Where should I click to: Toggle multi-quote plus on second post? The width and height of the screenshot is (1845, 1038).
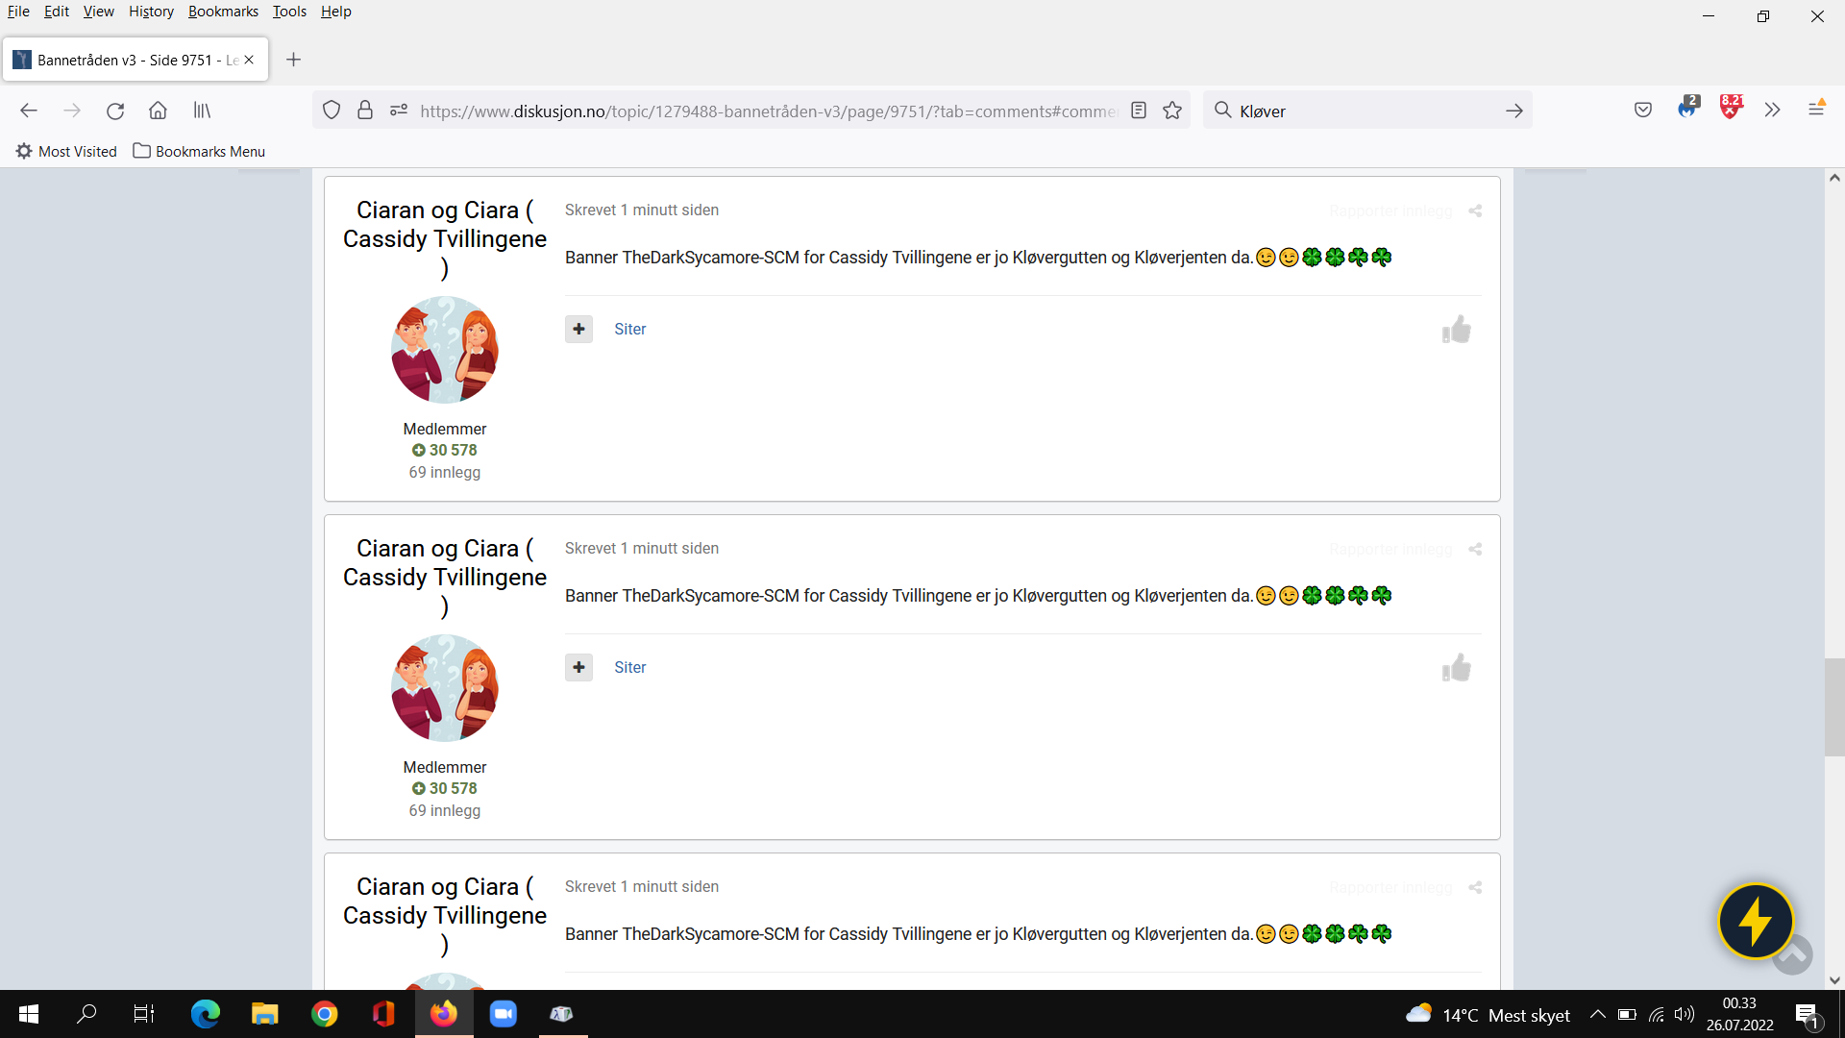[578, 667]
